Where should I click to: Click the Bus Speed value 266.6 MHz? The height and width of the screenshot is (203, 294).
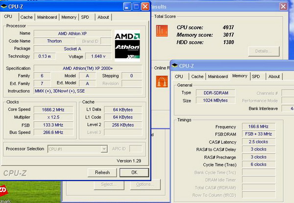[53, 133]
